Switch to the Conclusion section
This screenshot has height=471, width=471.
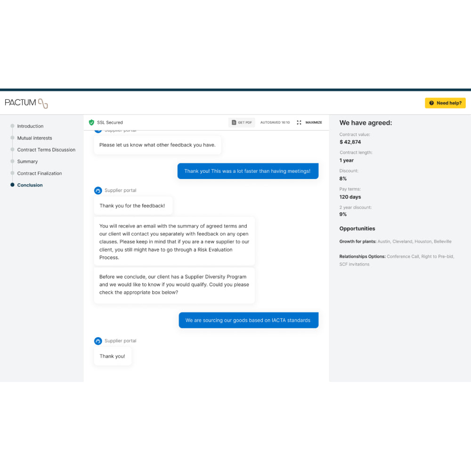(31, 185)
